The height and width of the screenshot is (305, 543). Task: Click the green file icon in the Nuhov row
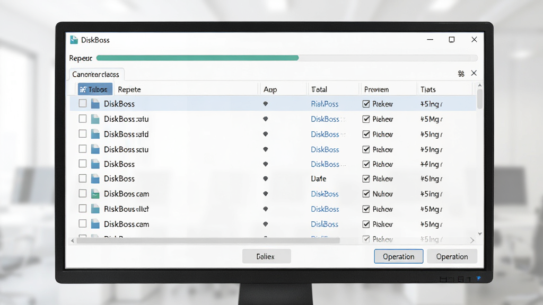click(95, 194)
